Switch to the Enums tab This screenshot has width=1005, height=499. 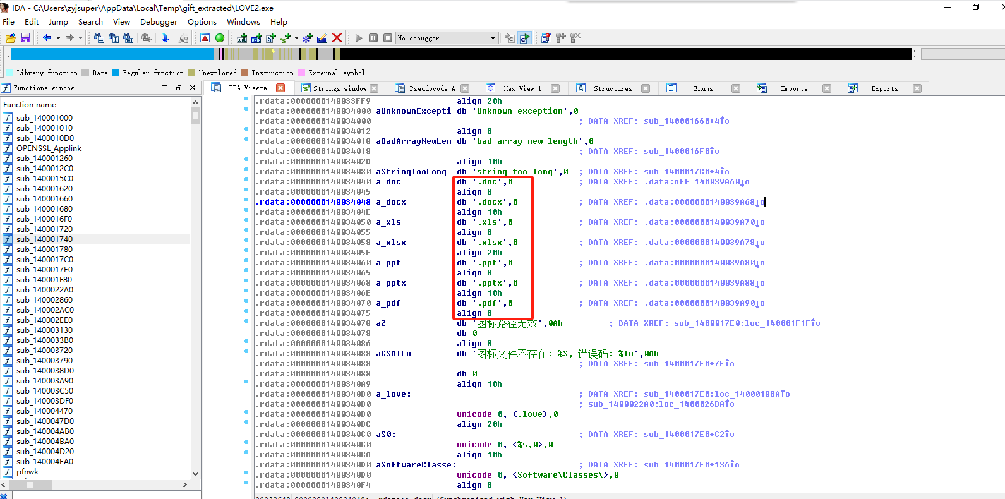click(x=703, y=88)
